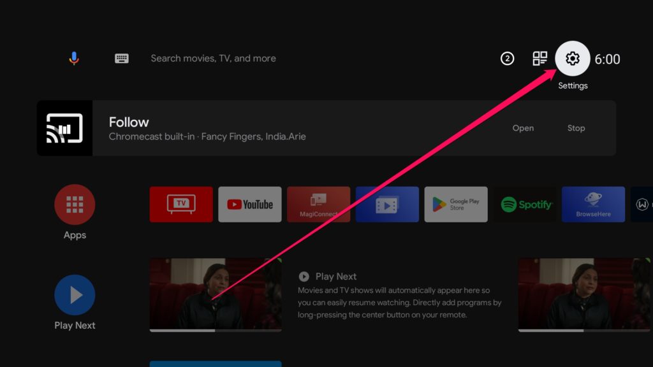The image size is (653, 367).
Task: Select the Play Next channel icon
Action: click(75, 294)
